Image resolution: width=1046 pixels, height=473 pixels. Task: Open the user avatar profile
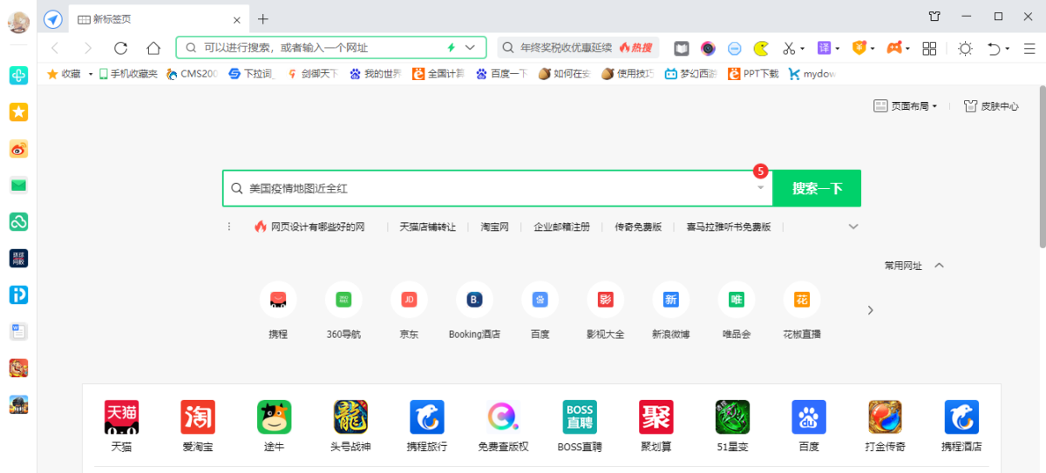tap(18, 23)
